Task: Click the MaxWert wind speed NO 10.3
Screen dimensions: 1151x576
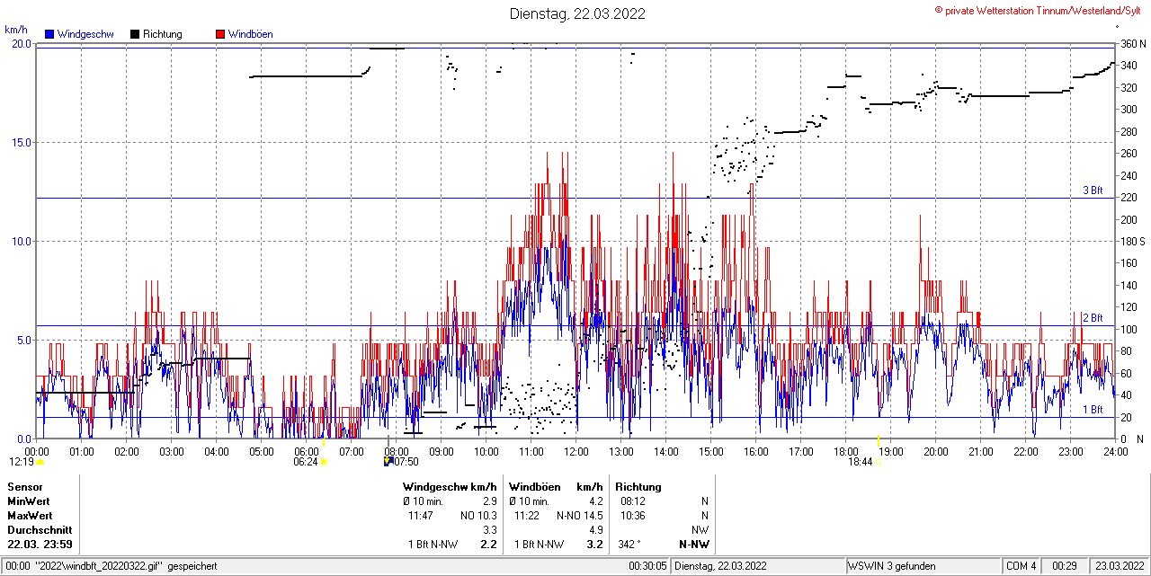Action: pos(478,516)
